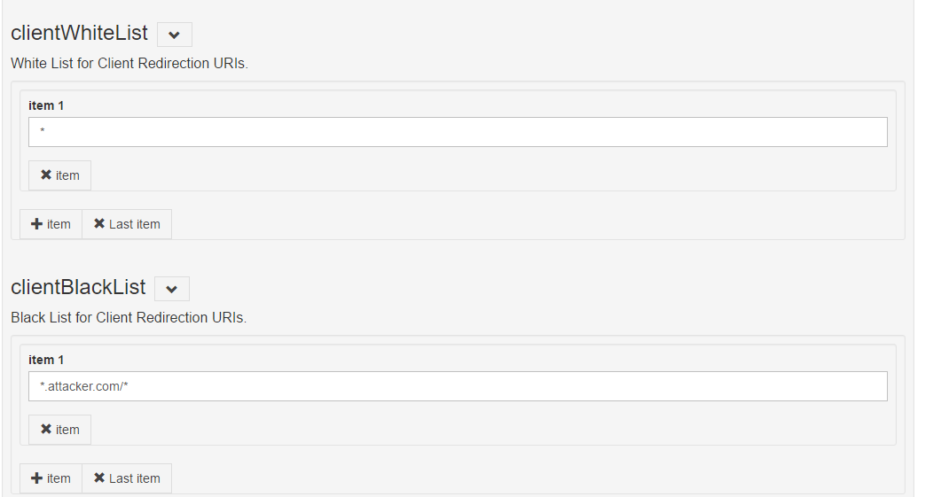Click the clientWhiteList heading text
This screenshot has height=497, width=941.
pos(79,34)
